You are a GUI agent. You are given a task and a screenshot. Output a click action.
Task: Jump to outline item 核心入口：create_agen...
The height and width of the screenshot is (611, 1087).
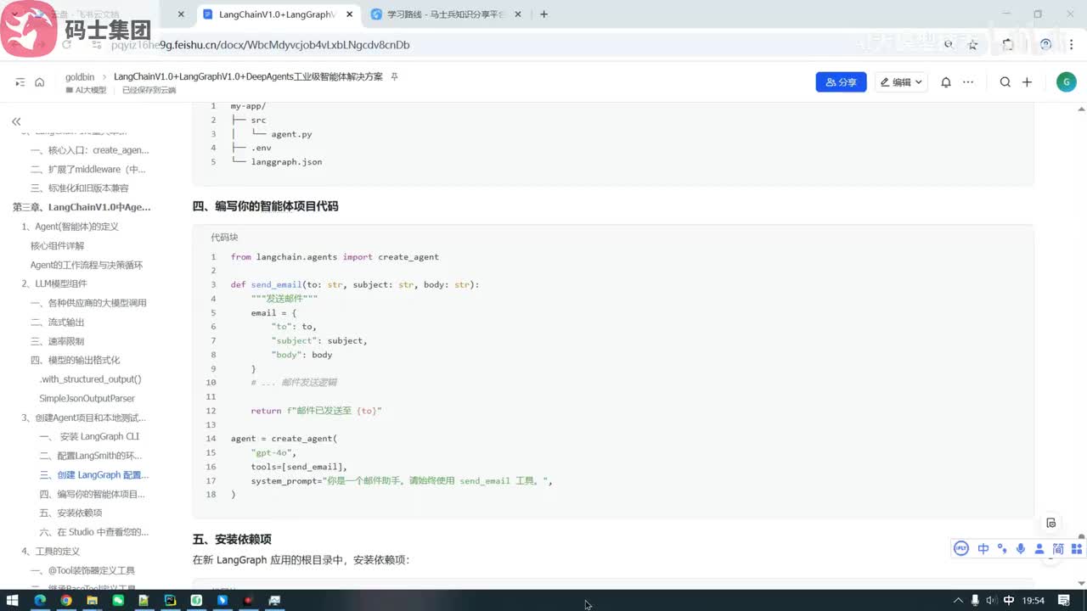90,150
